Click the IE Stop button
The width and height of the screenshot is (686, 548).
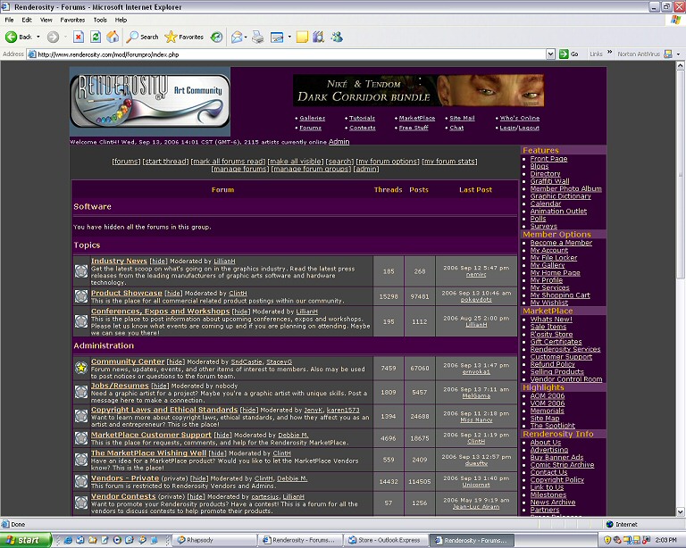pyautogui.click(x=79, y=37)
